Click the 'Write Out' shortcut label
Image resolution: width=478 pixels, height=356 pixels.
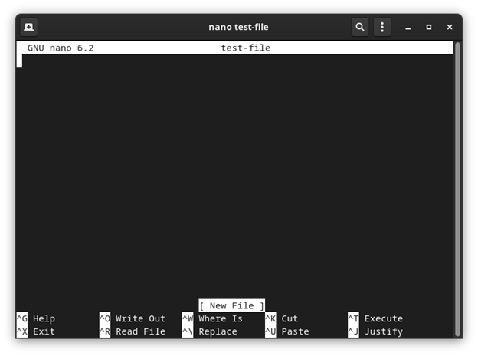(140, 318)
